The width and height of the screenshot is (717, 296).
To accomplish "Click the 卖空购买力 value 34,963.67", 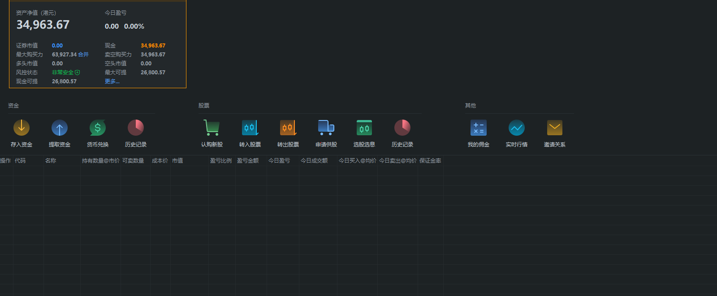I will (153, 55).
